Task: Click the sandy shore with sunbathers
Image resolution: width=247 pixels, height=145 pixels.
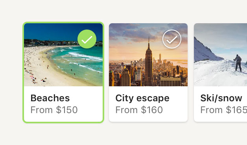Action: click(38, 66)
